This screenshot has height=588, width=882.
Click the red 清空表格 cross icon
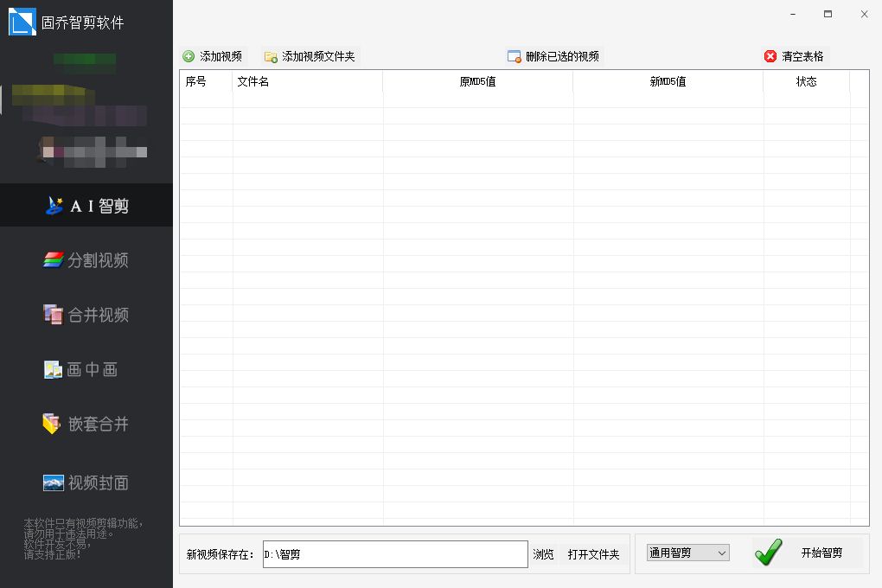[x=770, y=56]
